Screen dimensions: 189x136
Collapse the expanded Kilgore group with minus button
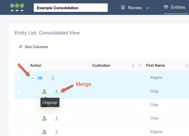point(32,78)
